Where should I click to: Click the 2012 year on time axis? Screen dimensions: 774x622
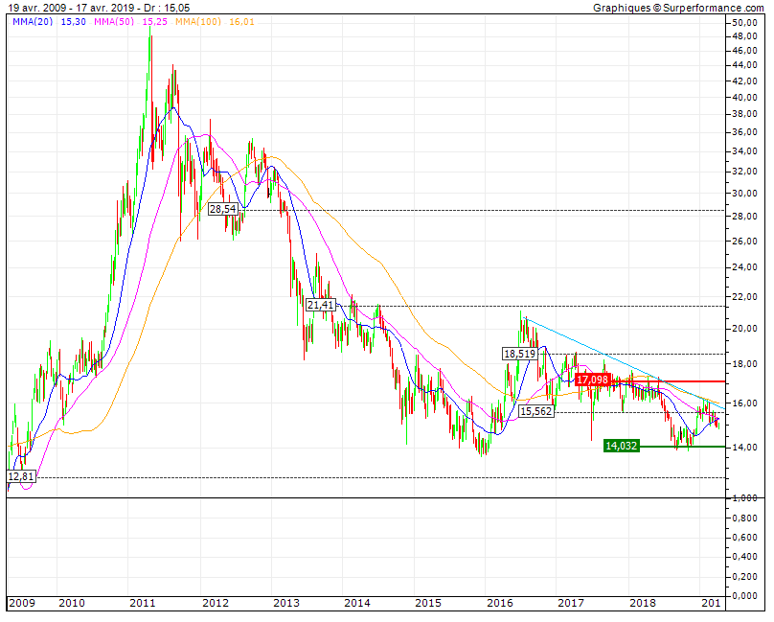[216, 603]
